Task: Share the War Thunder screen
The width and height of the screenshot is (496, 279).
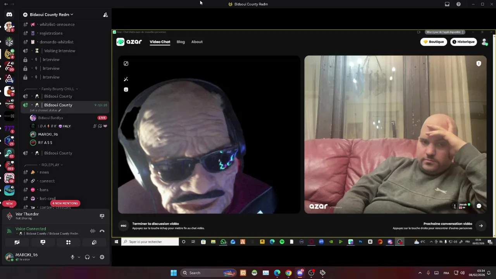Action: 102,216
